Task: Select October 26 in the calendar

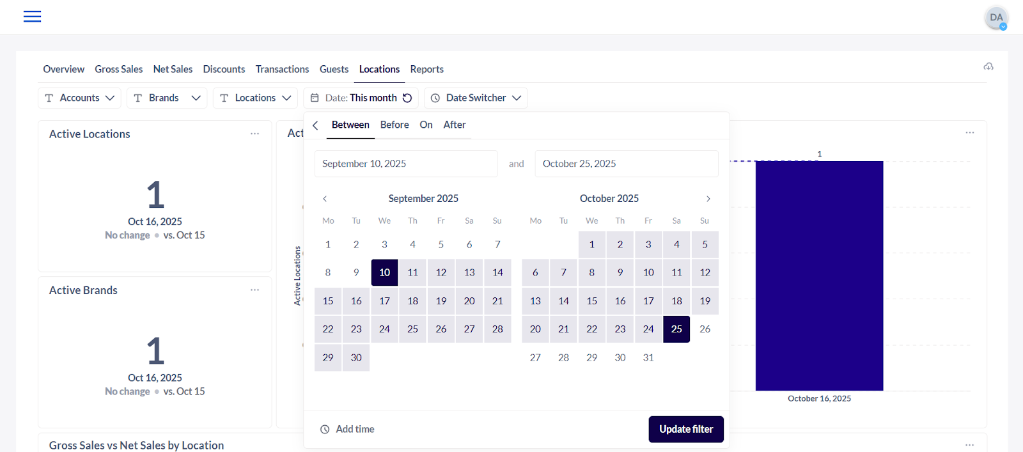Action: (705, 329)
